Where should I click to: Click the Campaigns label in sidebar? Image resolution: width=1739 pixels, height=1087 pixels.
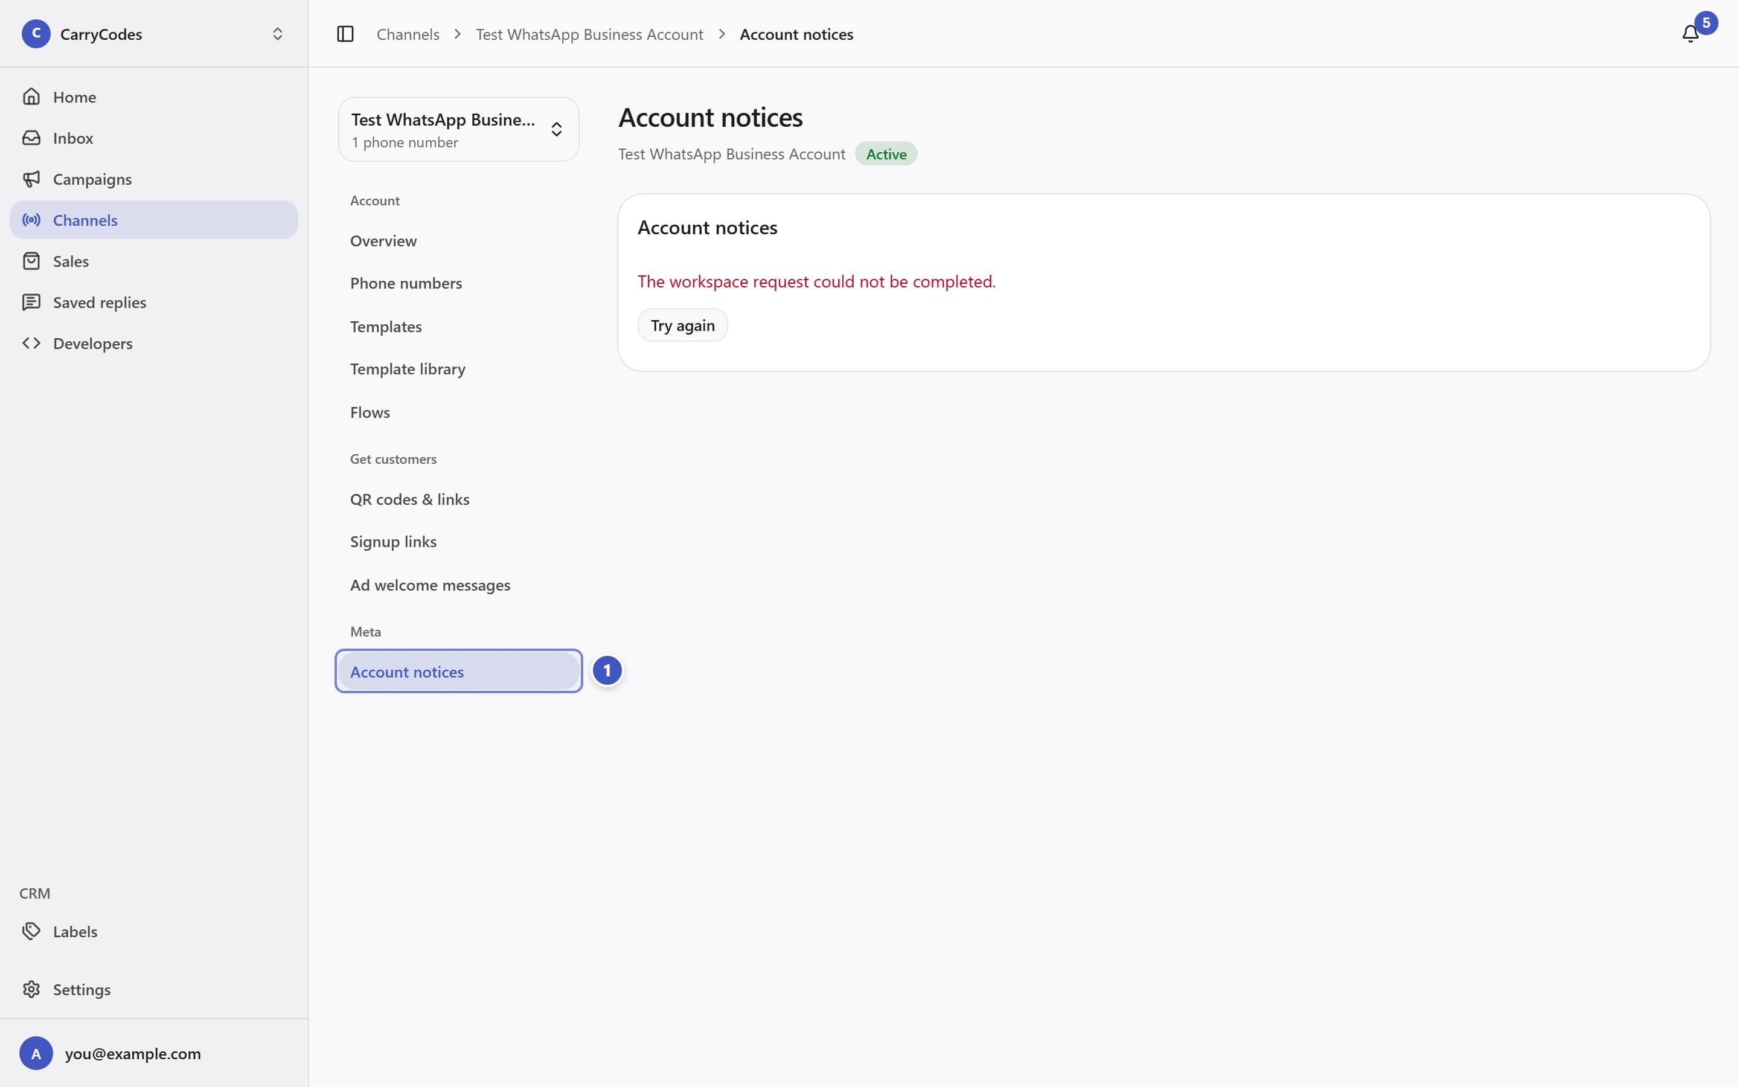92,179
